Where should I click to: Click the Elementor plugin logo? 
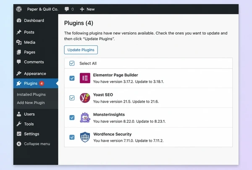85,78
